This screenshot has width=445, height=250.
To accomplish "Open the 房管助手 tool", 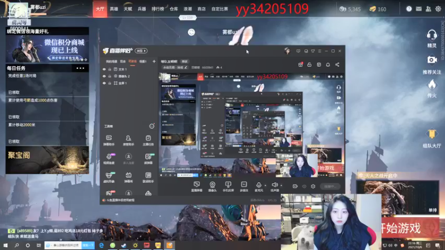I will click(128, 141).
